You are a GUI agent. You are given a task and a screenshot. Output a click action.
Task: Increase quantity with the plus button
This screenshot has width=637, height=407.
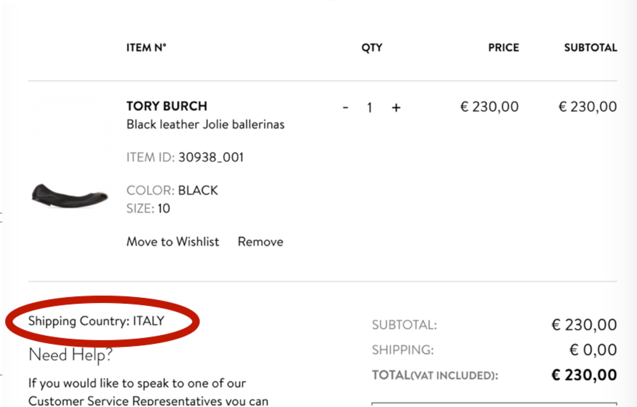point(396,108)
